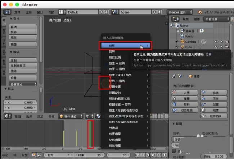Viewport: 234px width, 159px height.
Task: Open the Blender render engine dropdown
Action: click(180, 12)
